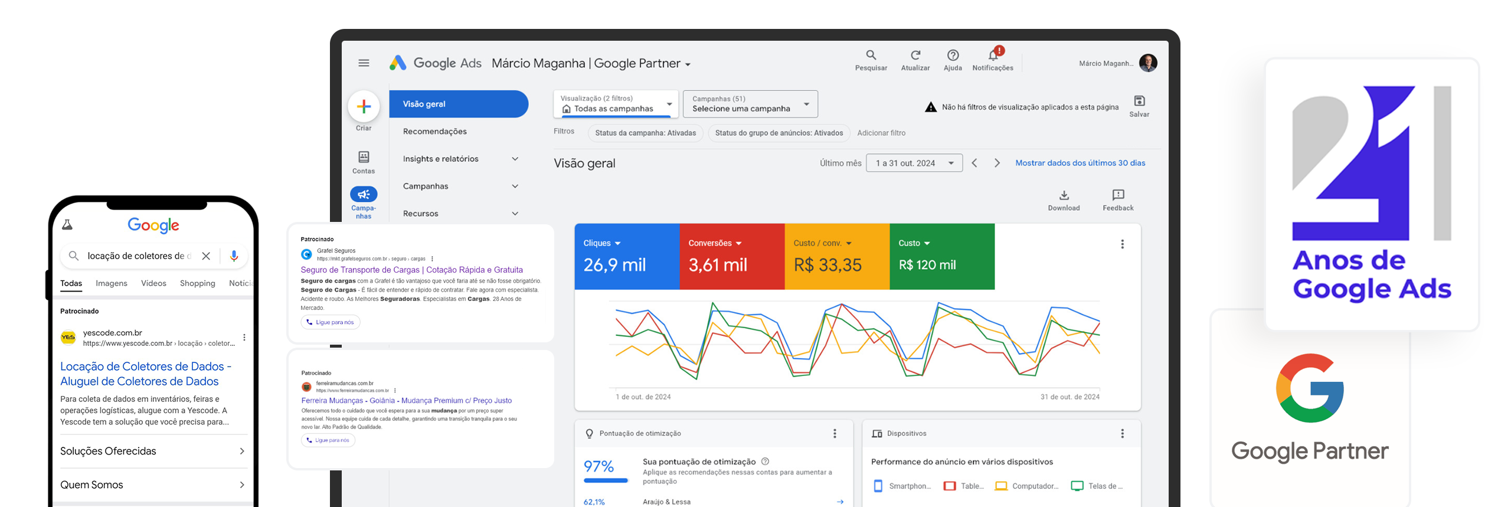Click Mostrar dados dos últimos 30 dias
Viewport: 1511px width, 507px height.
1080,163
